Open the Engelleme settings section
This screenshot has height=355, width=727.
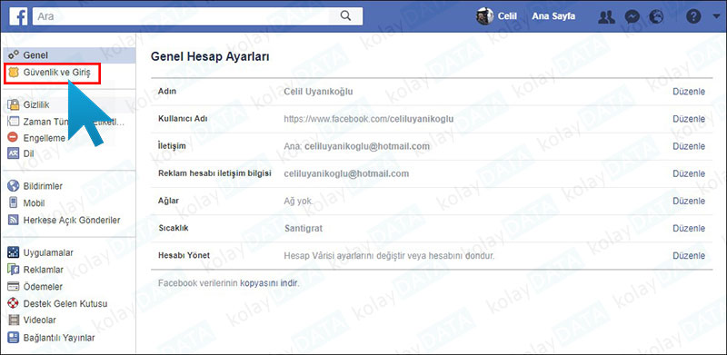point(44,138)
